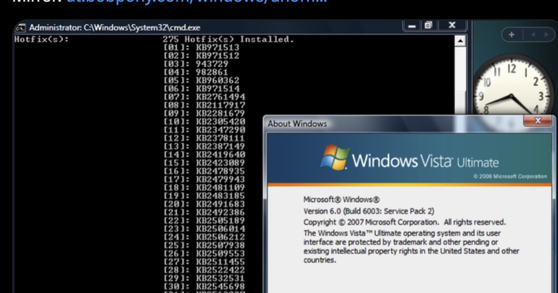Close the Administrator cmd.exe window
Viewport: 558px width, 293px height.
(451, 26)
